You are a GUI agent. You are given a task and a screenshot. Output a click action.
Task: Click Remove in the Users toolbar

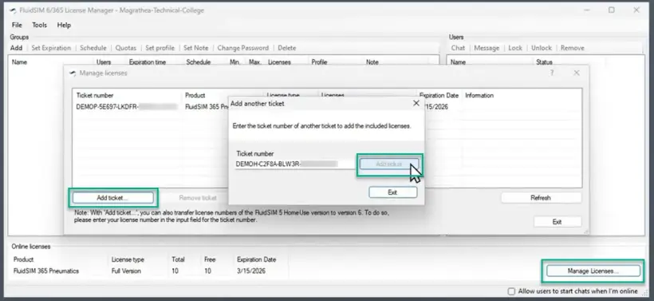coord(573,48)
